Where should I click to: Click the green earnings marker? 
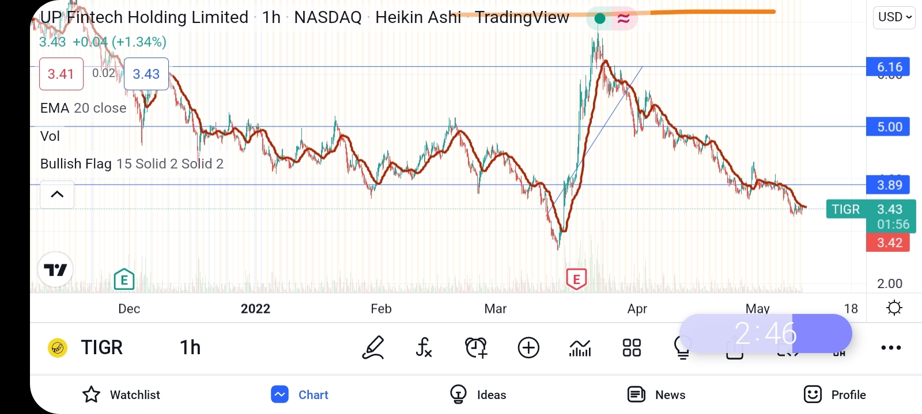(x=124, y=279)
